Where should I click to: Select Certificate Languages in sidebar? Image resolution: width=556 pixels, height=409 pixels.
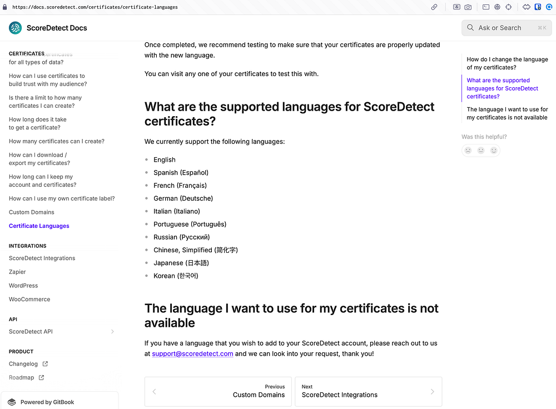[x=39, y=226]
